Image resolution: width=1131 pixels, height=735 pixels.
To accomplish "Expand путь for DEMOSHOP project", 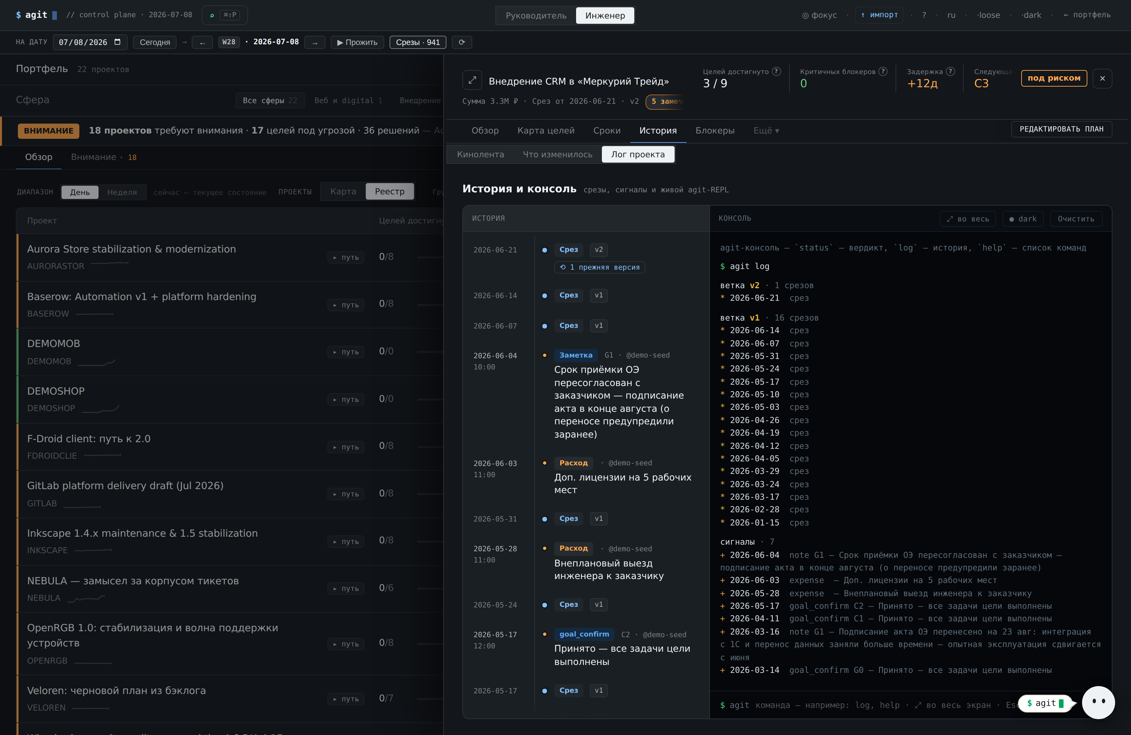I will coord(346,399).
